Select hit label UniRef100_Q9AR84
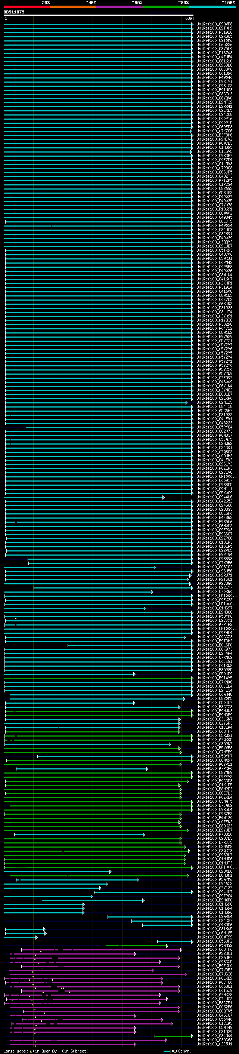This screenshot has height=1054, width=239. point(214,916)
